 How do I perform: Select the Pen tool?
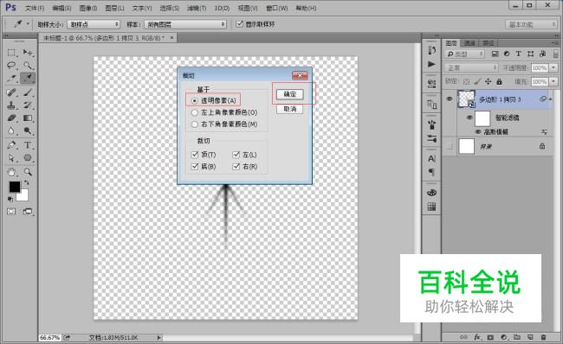point(11,145)
